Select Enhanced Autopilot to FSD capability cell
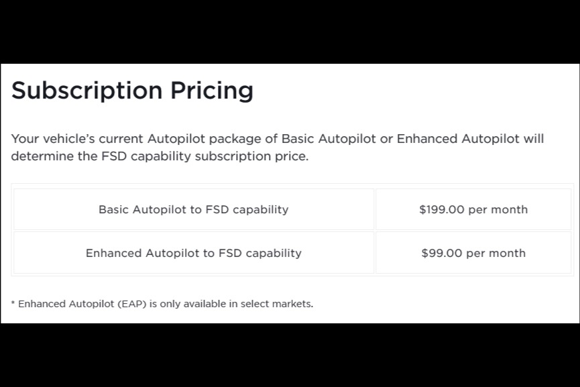This screenshot has width=580, height=387. pyautogui.click(x=194, y=253)
